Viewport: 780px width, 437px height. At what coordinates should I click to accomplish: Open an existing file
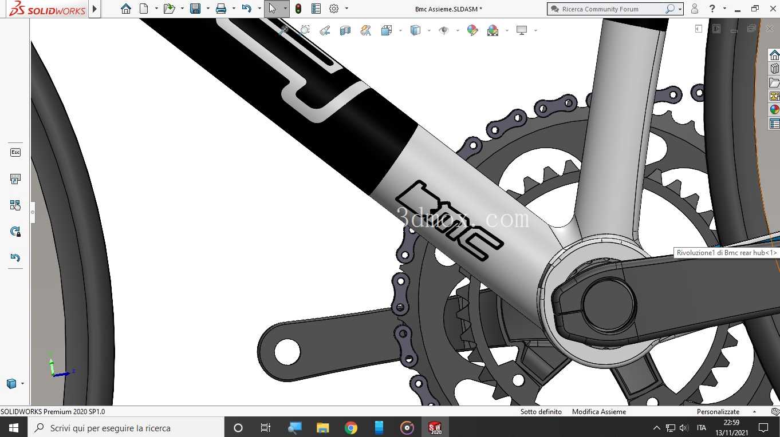(x=168, y=9)
